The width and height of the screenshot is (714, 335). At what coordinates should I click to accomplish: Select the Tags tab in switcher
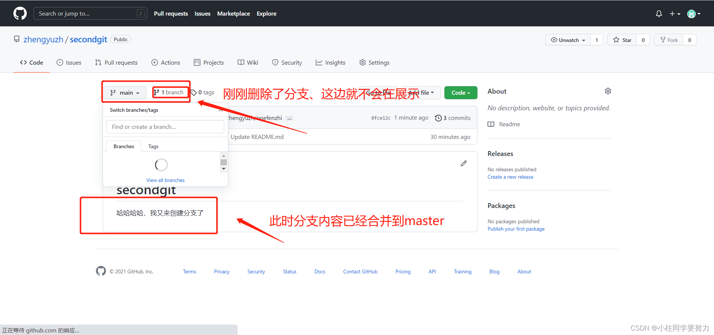(153, 146)
